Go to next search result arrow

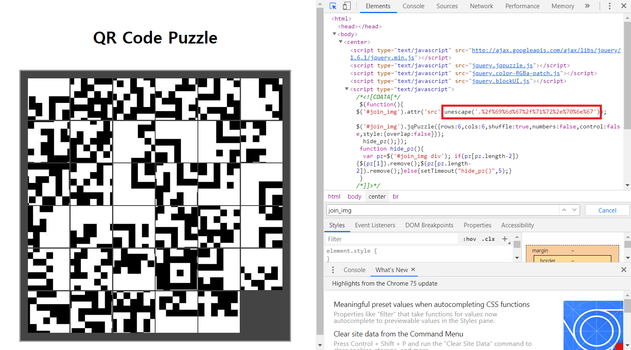(x=574, y=210)
